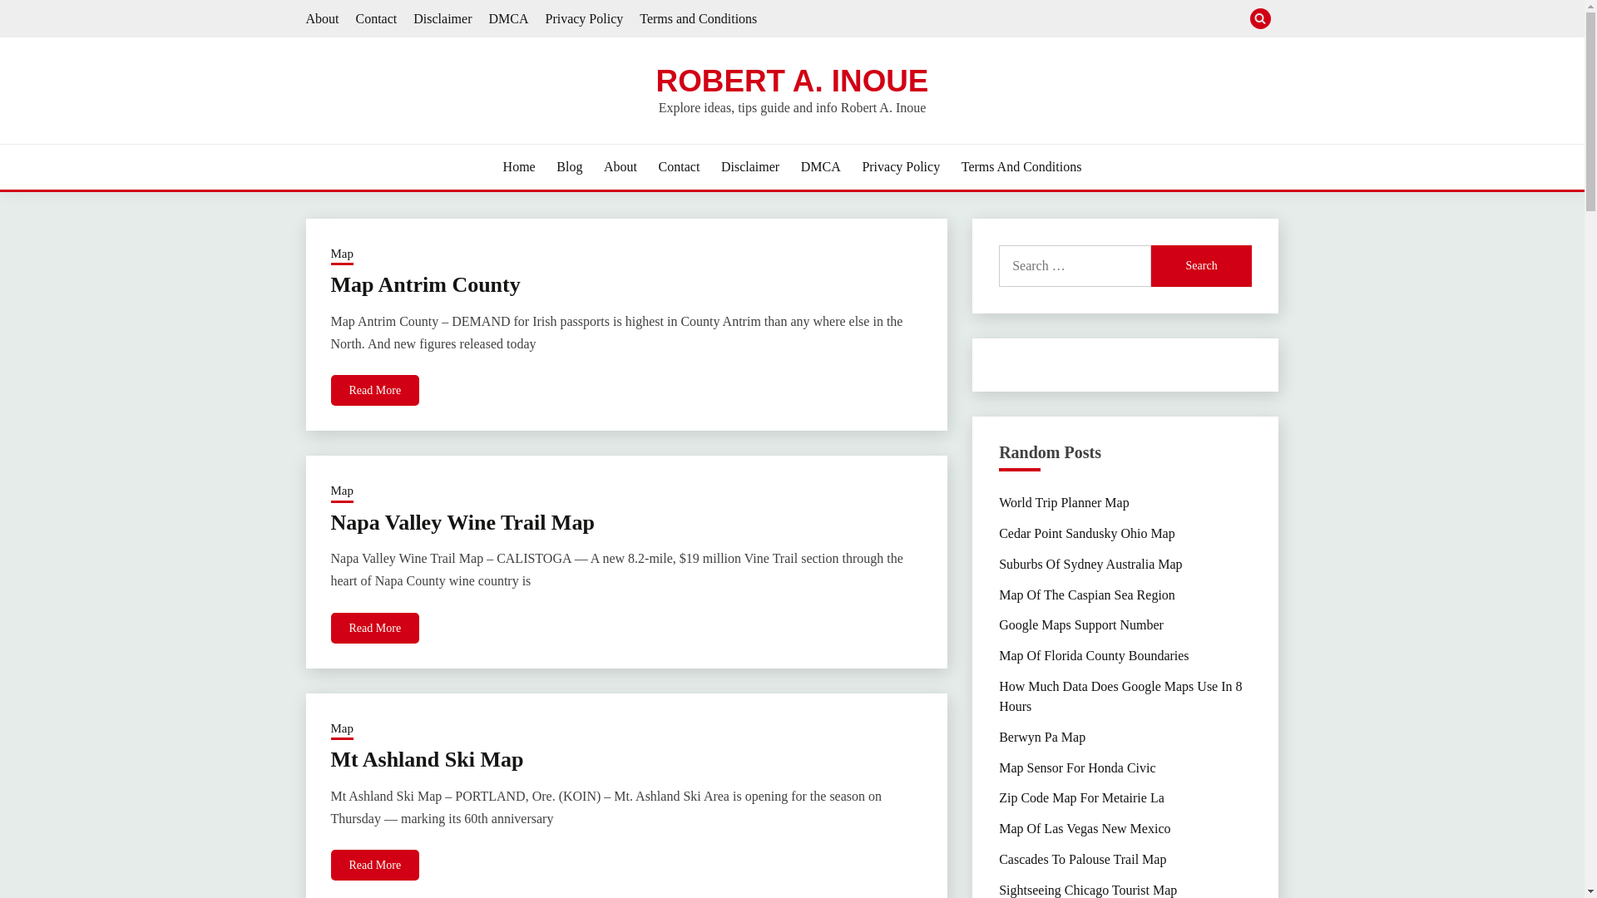This screenshot has width=1597, height=898.
Task: Open World Trip Planner Map random post
Action: pos(1064,503)
